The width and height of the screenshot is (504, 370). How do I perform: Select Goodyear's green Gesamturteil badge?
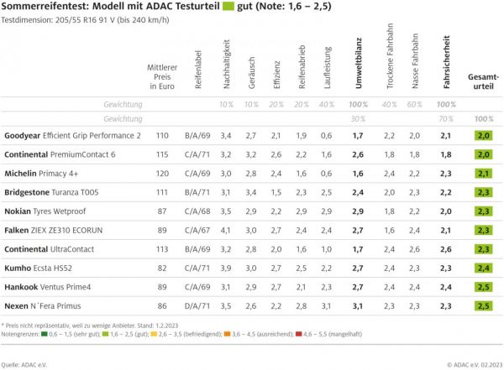483,134
